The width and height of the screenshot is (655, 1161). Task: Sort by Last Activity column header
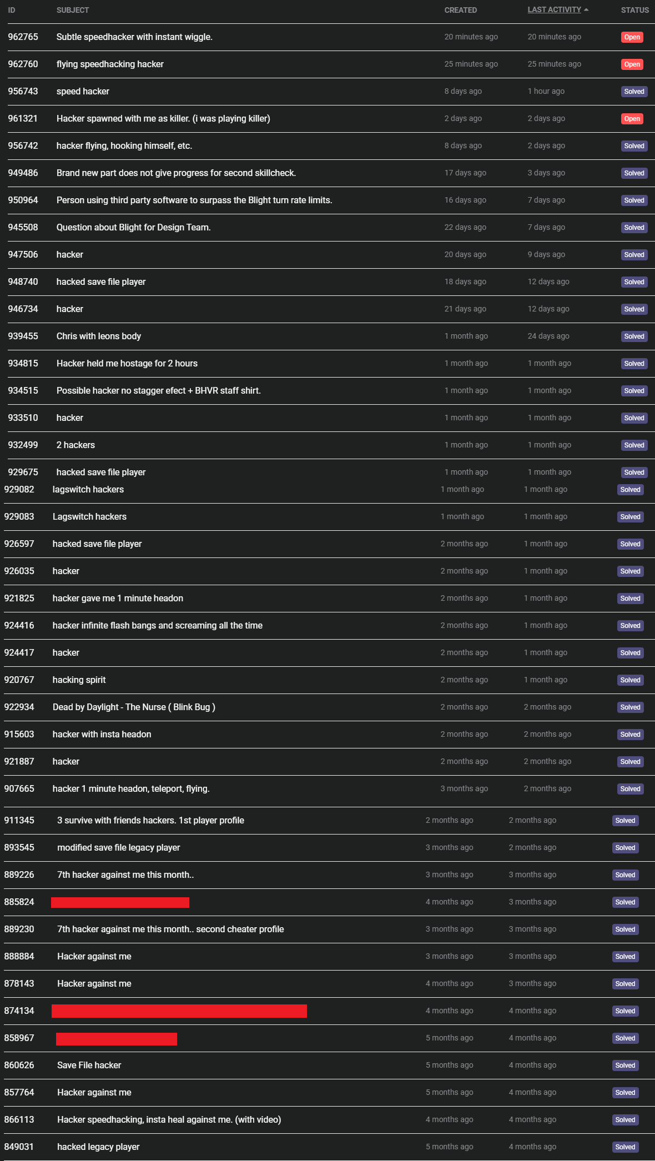tap(554, 10)
